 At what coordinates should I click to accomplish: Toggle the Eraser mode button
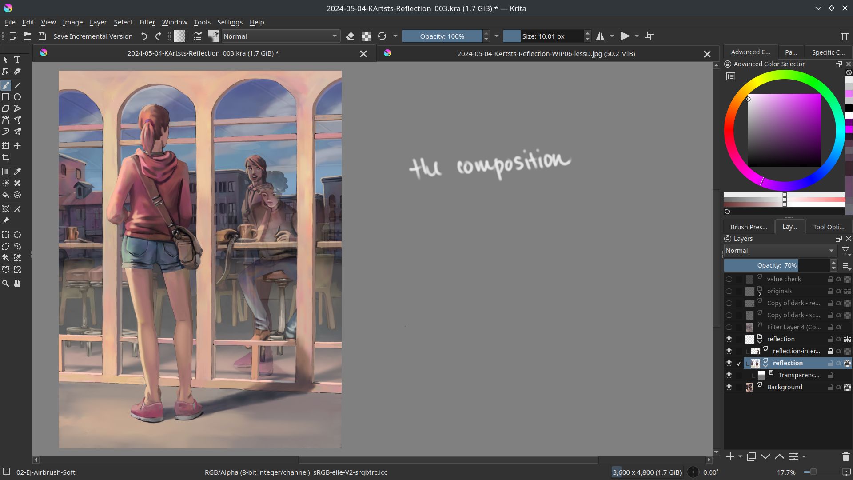tap(350, 36)
